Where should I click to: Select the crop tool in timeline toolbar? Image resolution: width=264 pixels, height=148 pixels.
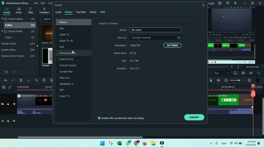[36, 81]
